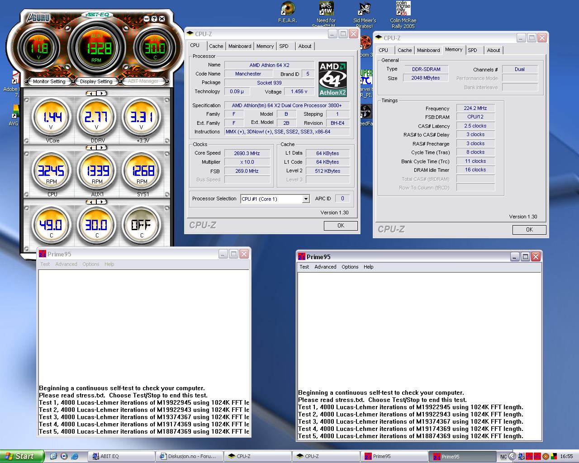
Task: Click the Core Speed 2690.3 MHz field
Action: pos(247,153)
